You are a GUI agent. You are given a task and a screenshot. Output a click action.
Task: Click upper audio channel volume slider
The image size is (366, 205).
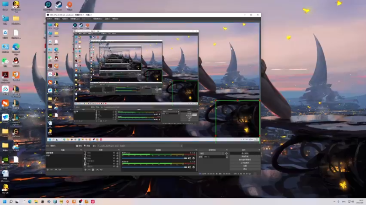point(154,158)
